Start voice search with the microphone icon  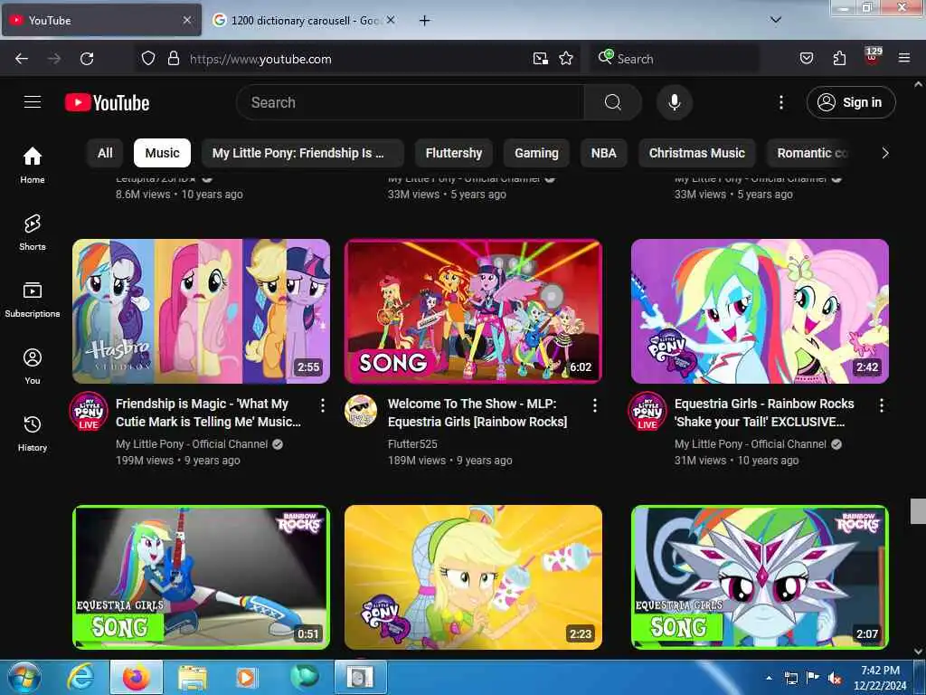click(674, 102)
